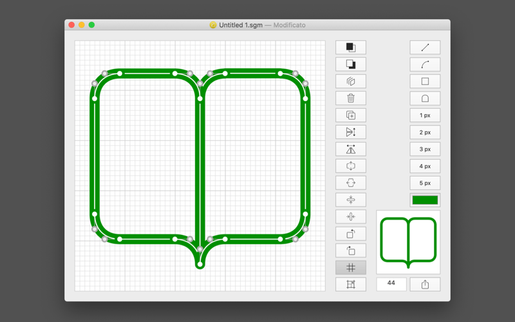Choose the rounded arch shape tool

point(425,99)
